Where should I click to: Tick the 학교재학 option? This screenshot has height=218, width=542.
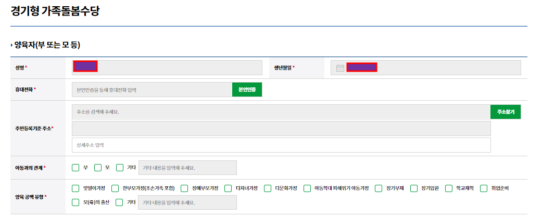449,188
